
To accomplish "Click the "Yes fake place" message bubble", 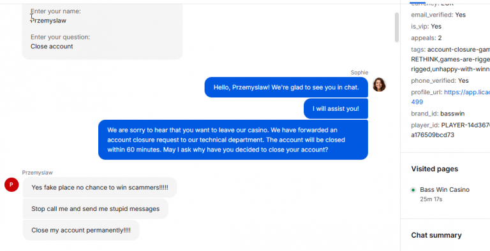I will pyautogui.click(x=100, y=188).
